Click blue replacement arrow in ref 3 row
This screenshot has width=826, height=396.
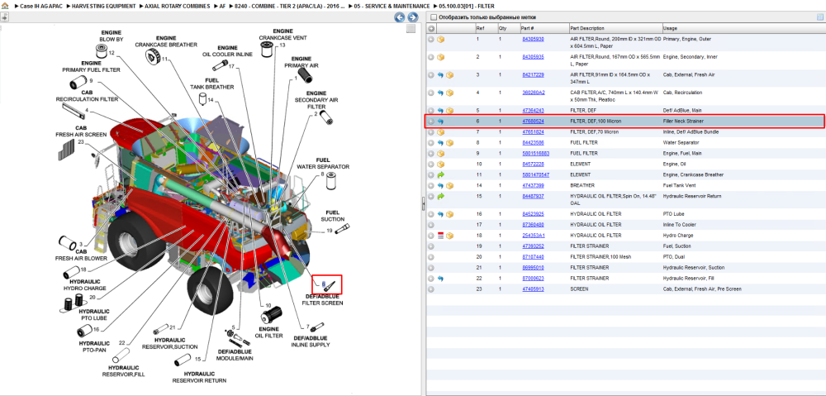click(440, 75)
